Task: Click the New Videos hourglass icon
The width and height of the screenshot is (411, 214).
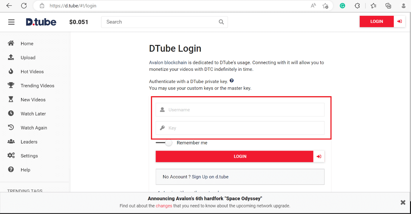Action: pos(11,99)
